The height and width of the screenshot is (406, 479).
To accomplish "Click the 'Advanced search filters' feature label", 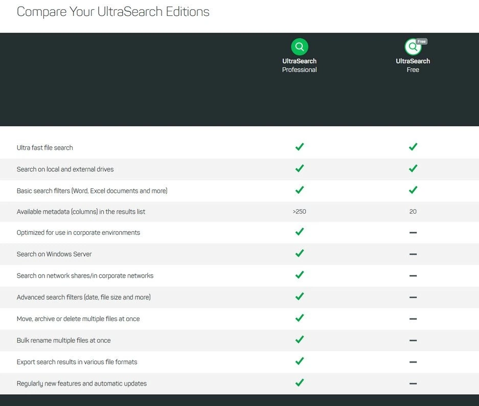I will 84,297.
